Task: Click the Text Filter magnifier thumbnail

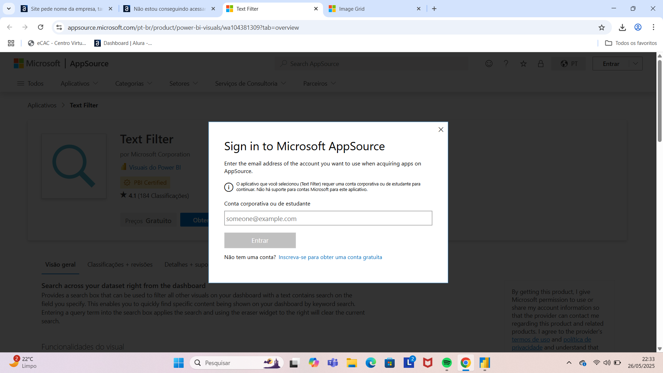Action: point(74,166)
